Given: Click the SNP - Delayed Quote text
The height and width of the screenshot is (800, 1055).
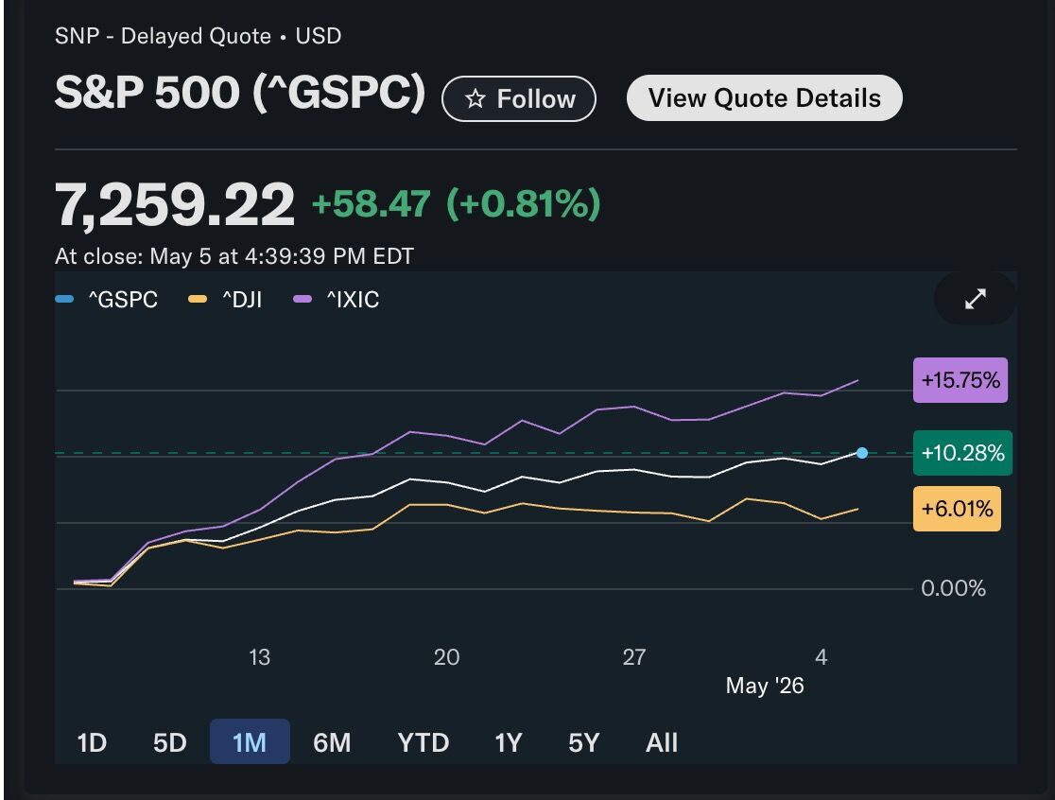Looking at the screenshot, I should tap(163, 36).
